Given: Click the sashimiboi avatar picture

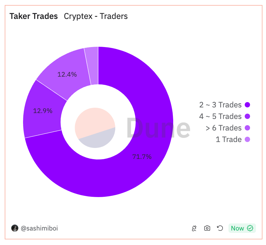Looking at the screenshot, I should 14,228.
